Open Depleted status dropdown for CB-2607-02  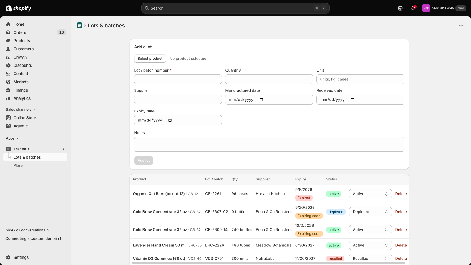[x=370, y=212]
